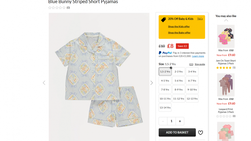The height and width of the screenshot is (141, 251).
Task: Select size 2-3 Yrs
Action: [178, 72]
